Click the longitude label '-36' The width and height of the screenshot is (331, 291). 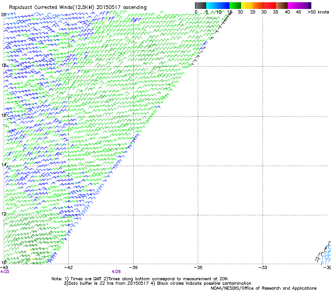pyautogui.click(x=198, y=268)
